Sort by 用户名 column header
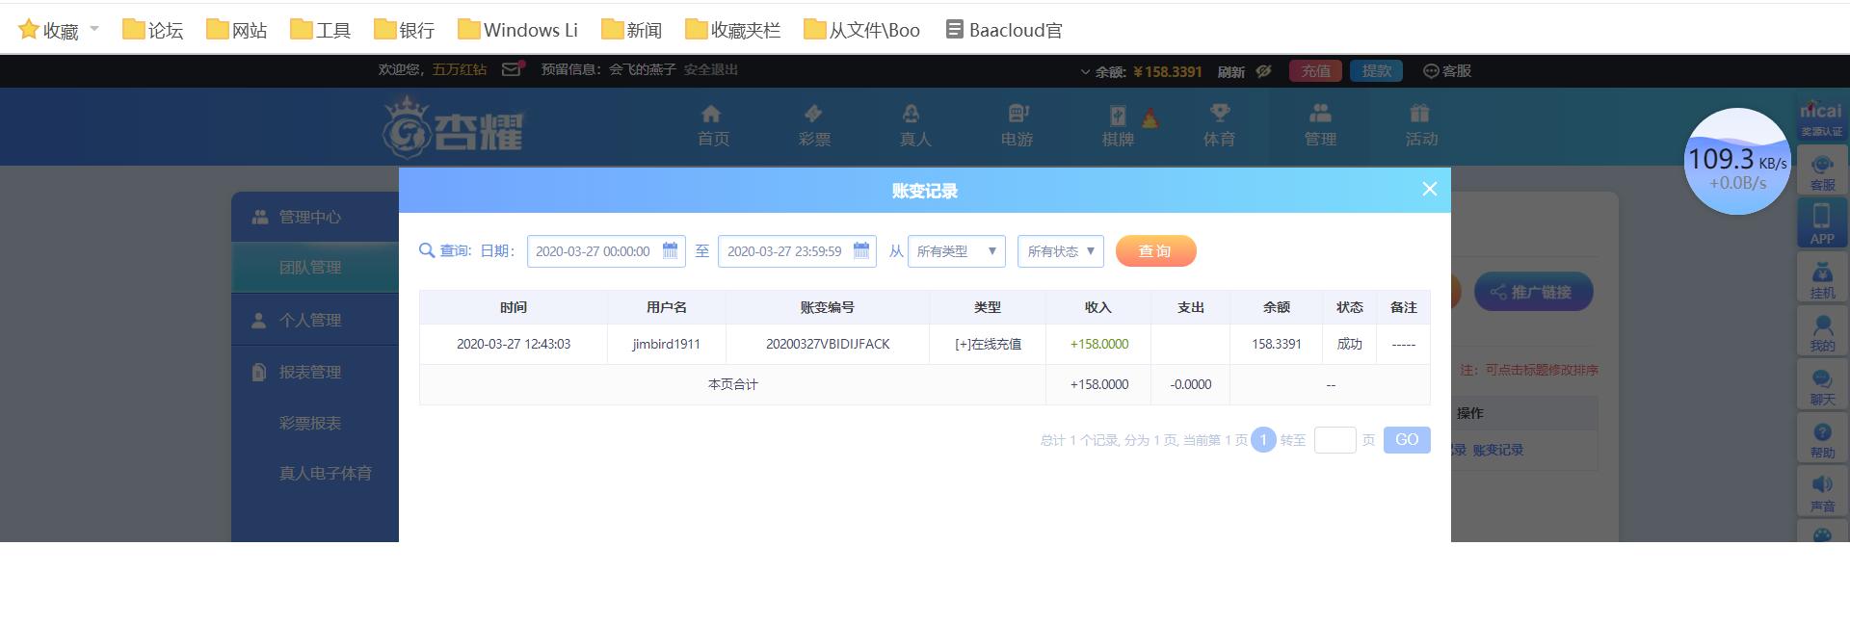The width and height of the screenshot is (1850, 624). pyautogui.click(x=667, y=307)
